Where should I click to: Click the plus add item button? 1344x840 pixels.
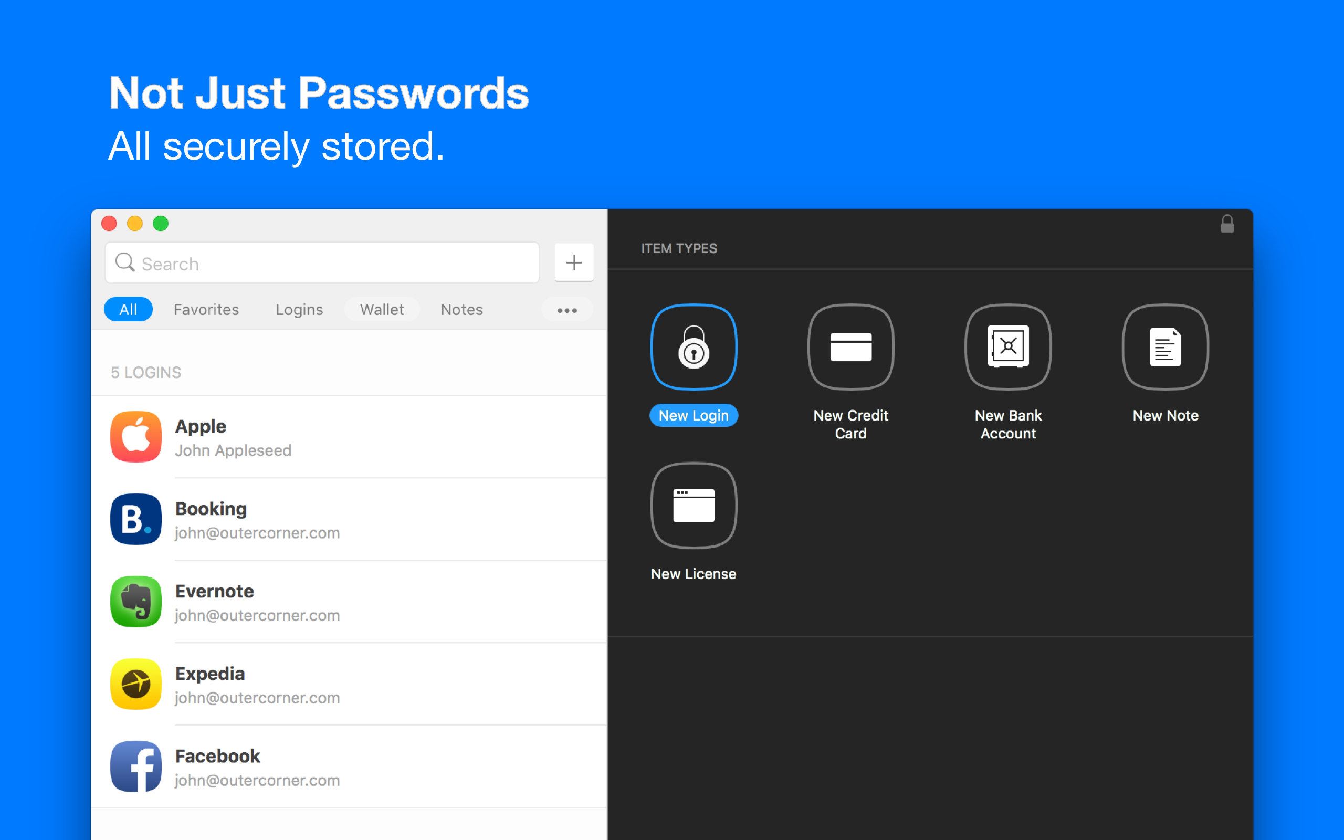click(574, 263)
